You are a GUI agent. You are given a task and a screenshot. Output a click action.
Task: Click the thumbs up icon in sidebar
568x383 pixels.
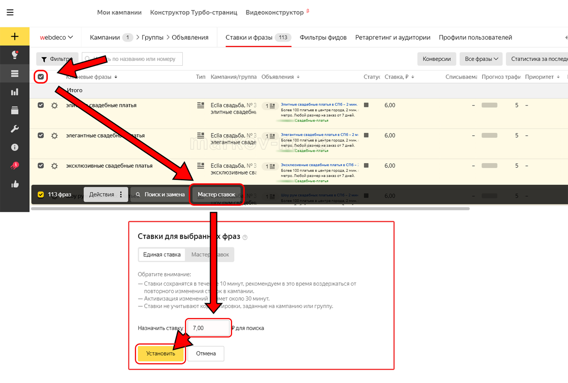pos(15,184)
